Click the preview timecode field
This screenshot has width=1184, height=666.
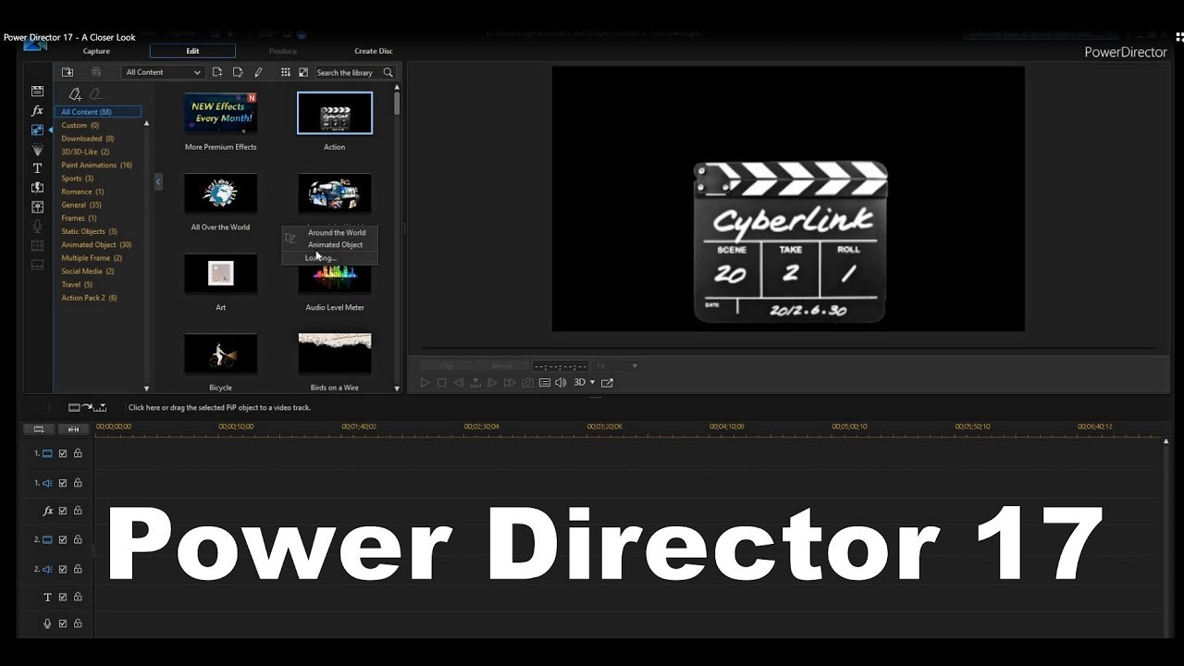pos(561,366)
